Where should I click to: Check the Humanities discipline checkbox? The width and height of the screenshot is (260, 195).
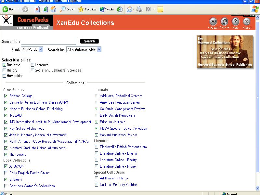pyautogui.click(x=5, y=76)
